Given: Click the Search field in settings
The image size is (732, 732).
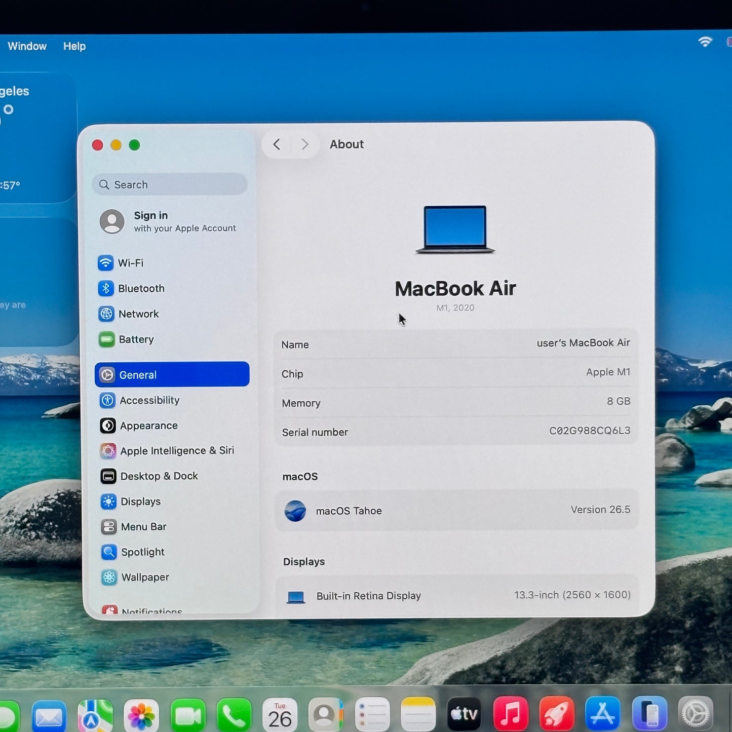Looking at the screenshot, I should (x=170, y=184).
